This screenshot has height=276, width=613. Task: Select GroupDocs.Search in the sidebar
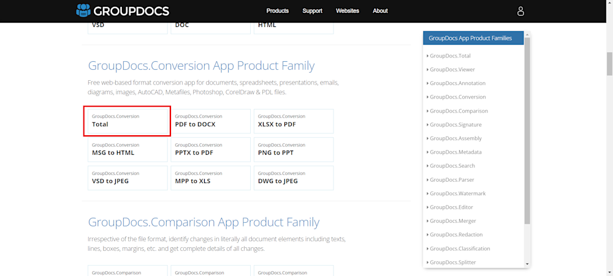452,165
